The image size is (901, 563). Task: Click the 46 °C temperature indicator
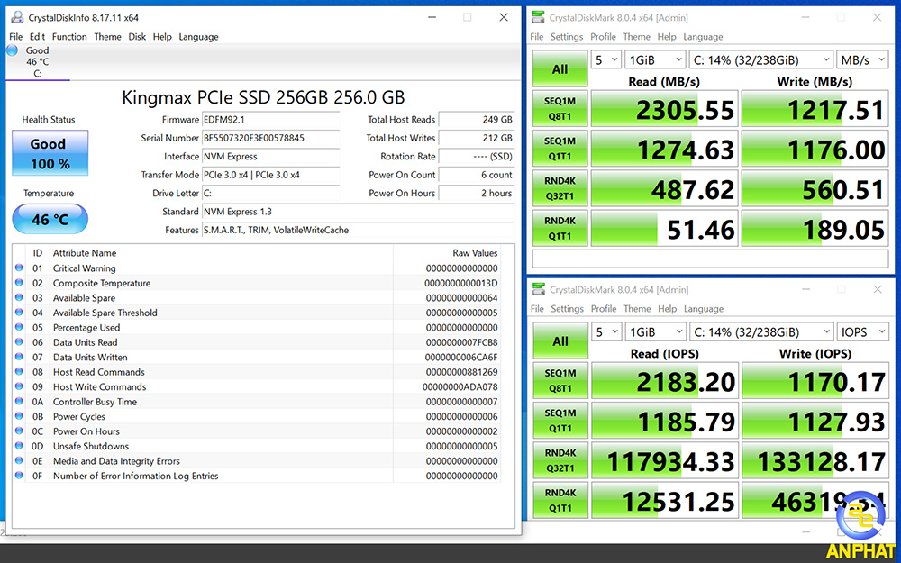point(50,219)
